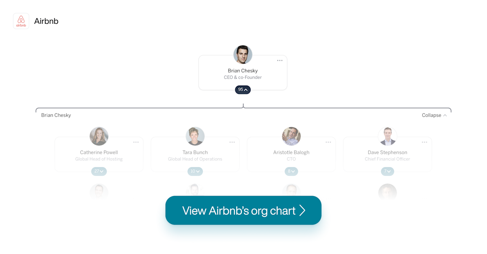
Task: Click Tara Bunch's Global Head of Operations title
Action: point(195,159)
